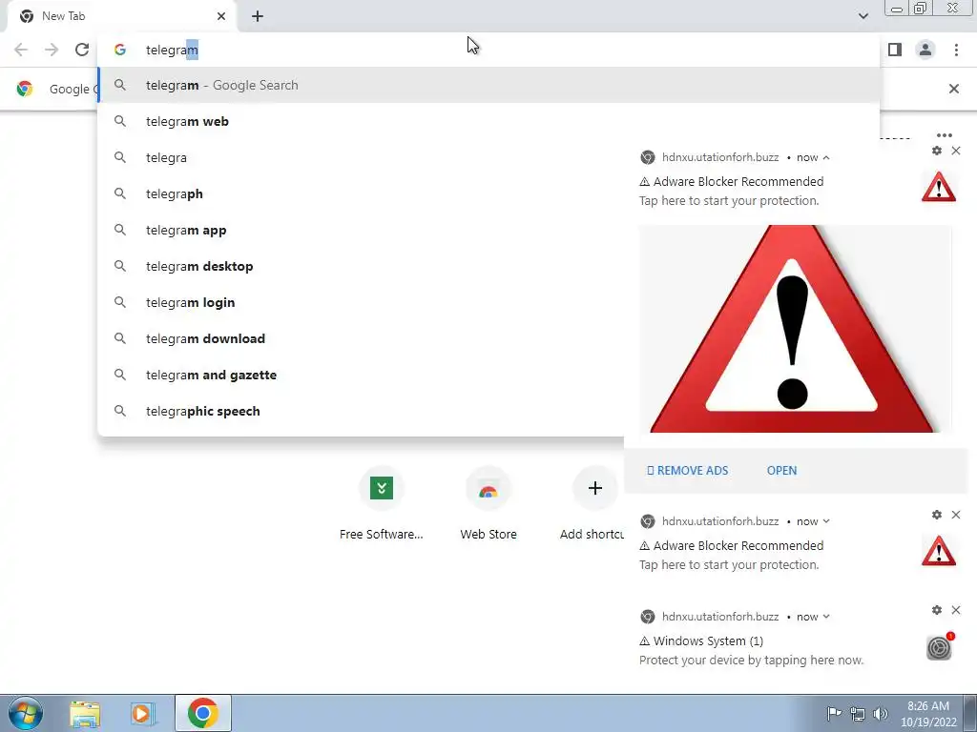977x732 pixels.
Task: Launch Windows Media Player from the taskbar
Action: tap(142, 713)
